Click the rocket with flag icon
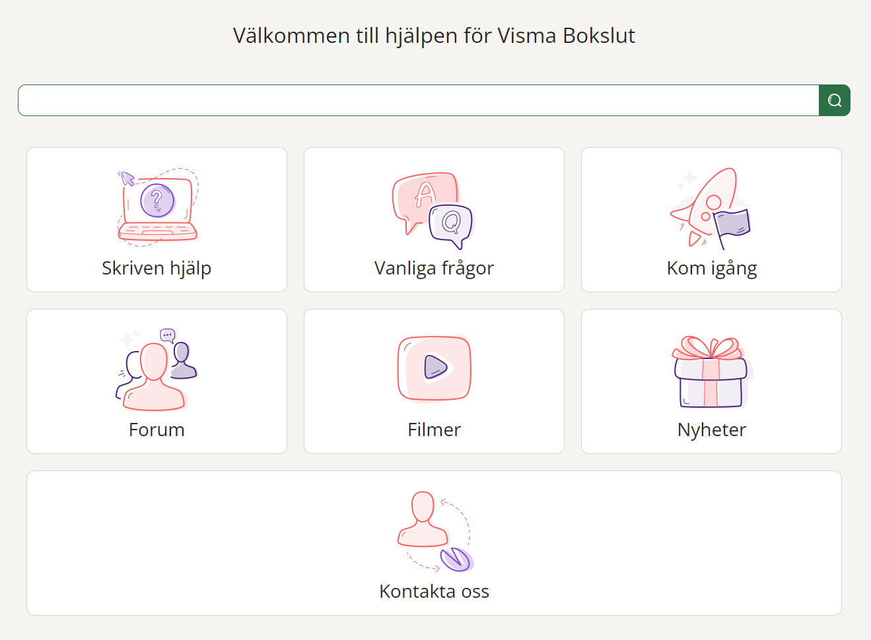Screen dimensions: 871x640 (711, 208)
